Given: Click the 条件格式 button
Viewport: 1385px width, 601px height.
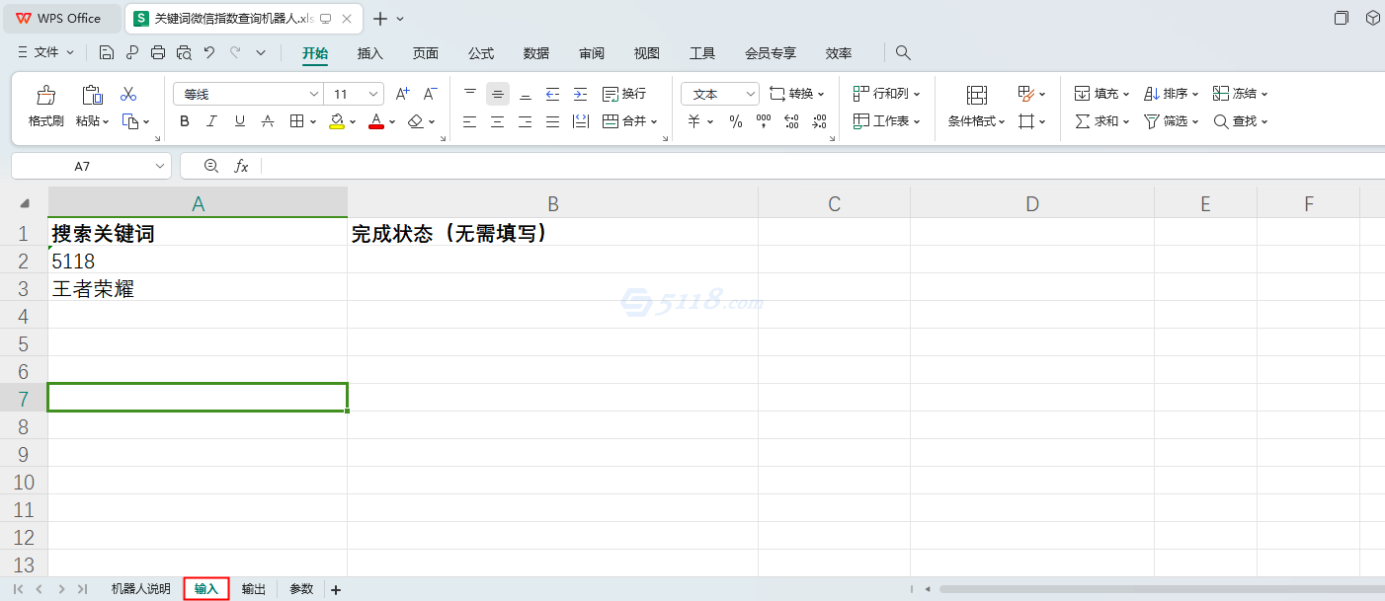Looking at the screenshot, I should [x=976, y=107].
